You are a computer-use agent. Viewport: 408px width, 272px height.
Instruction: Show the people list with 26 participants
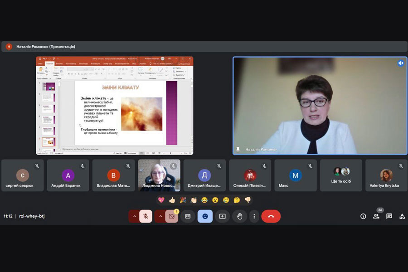(x=376, y=216)
